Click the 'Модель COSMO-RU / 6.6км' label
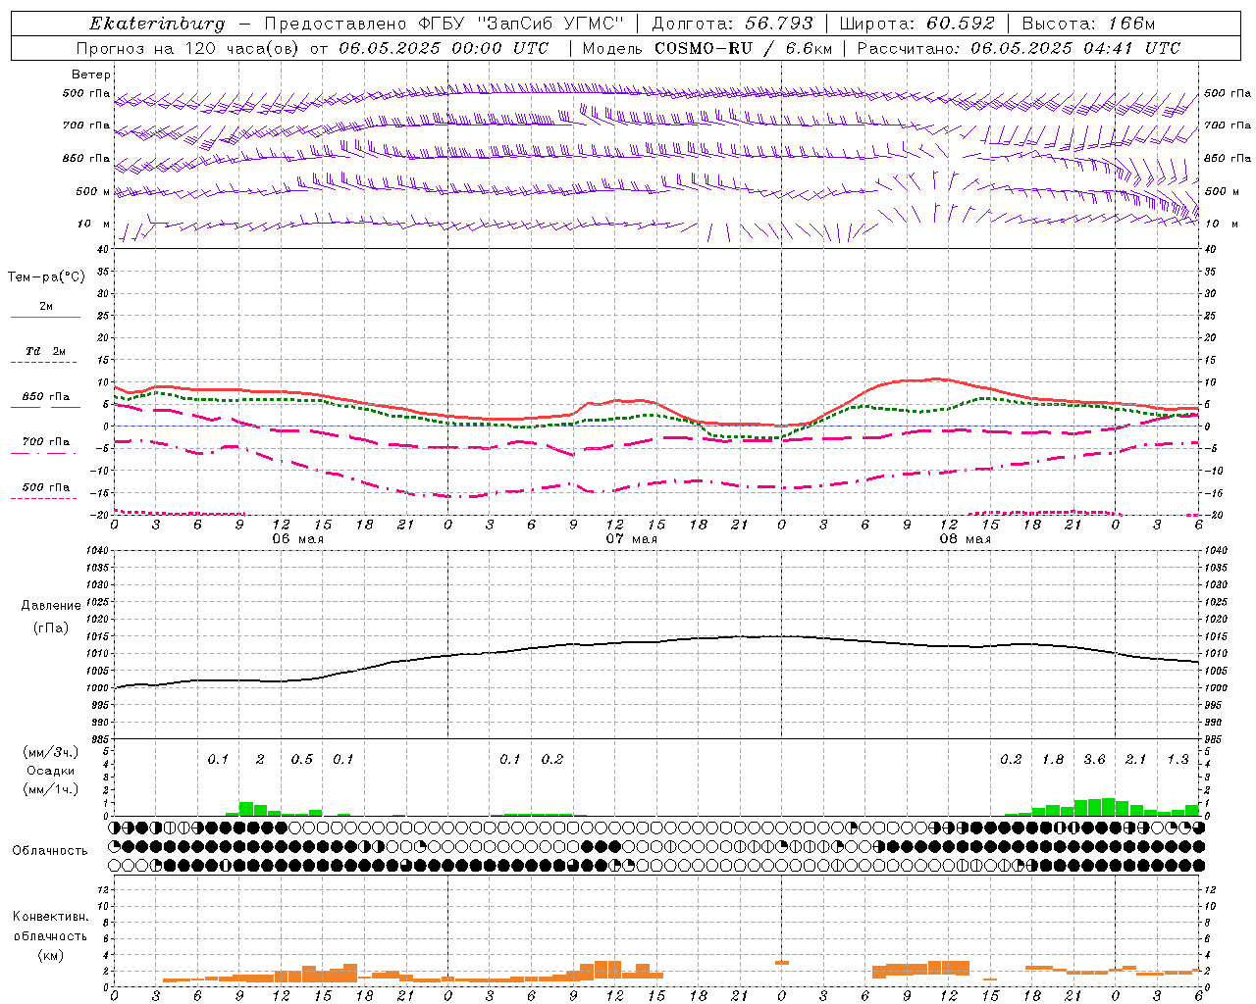The height and width of the screenshot is (1004, 1256). [x=707, y=48]
